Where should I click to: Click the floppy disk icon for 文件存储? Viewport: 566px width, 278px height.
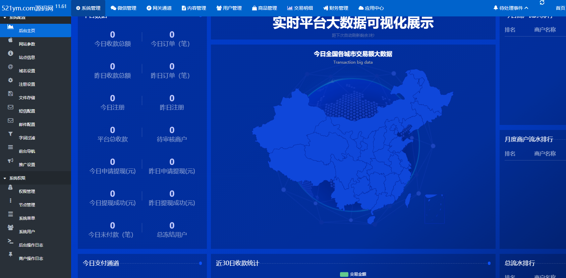point(10,94)
